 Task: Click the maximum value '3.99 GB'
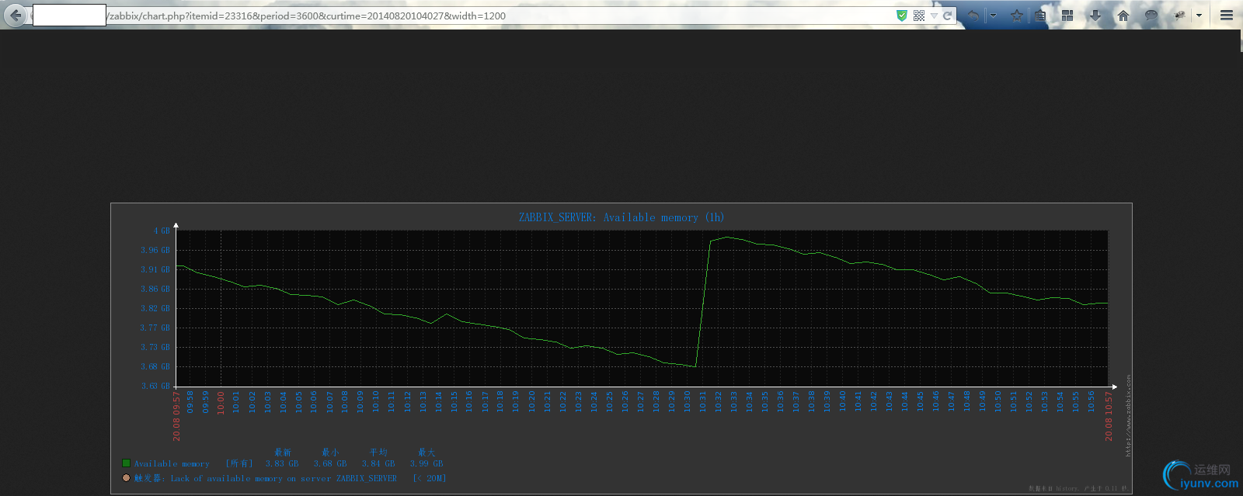427,464
